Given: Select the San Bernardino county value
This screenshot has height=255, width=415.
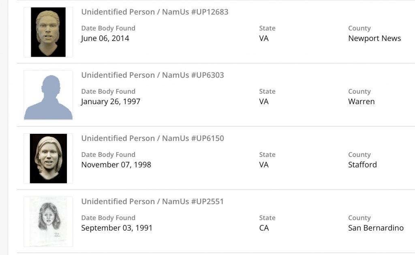Looking at the screenshot, I should click(376, 228).
